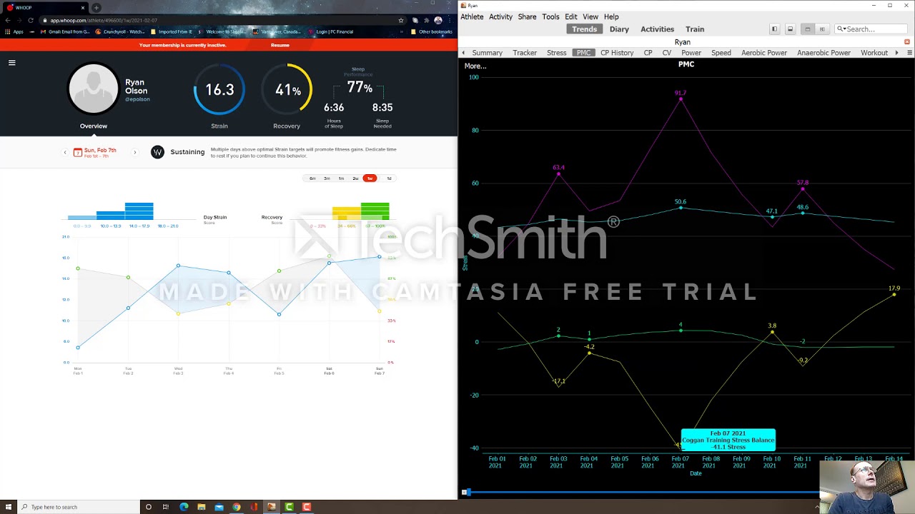Image resolution: width=915 pixels, height=514 pixels.
Task: Open the calendar date picker icon
Action: [x=78, y=152]
